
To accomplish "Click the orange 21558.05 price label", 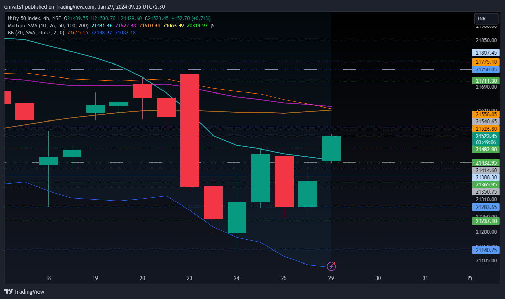I will tap(486, 114).
